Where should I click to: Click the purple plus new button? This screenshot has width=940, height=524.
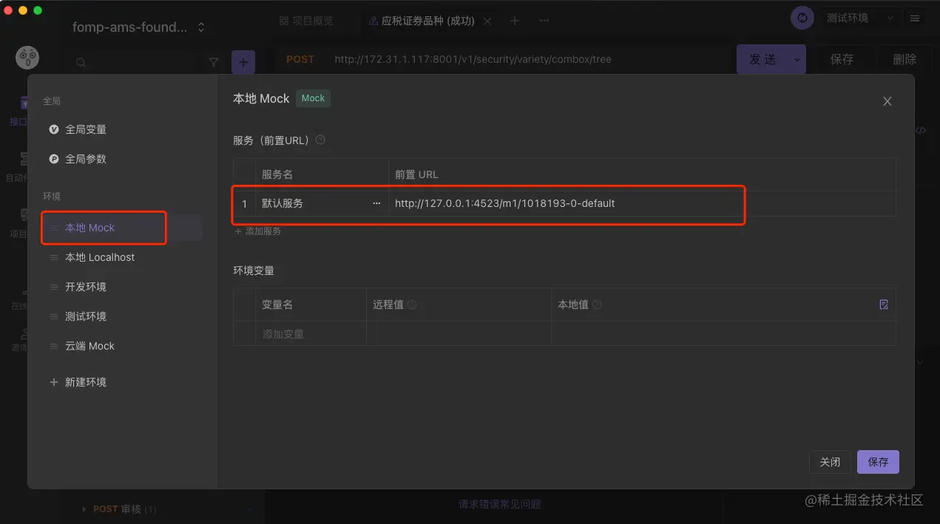pos(243,62)
